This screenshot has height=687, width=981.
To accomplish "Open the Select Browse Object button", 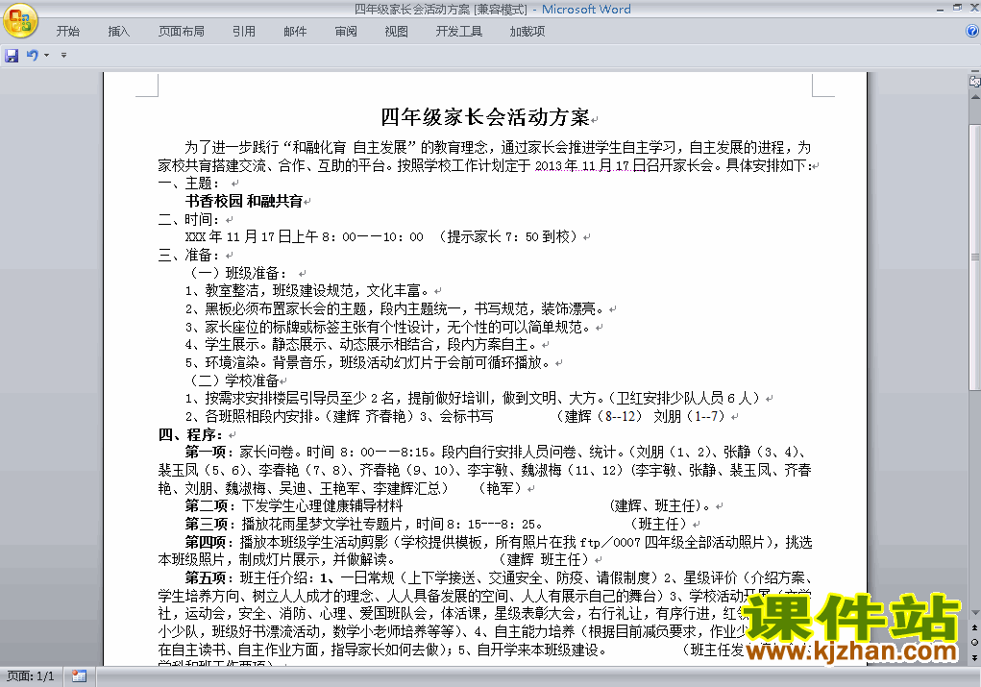I will pyautogui.click(x=974, y=643).
